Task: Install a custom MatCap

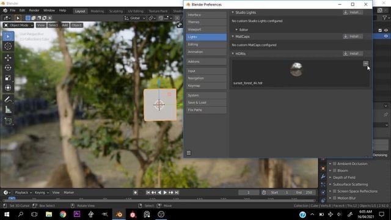Action: 353,37
